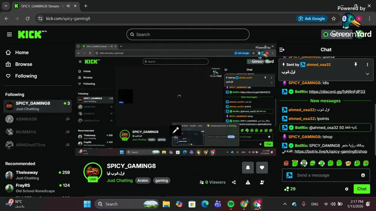Click the gaming tag
Screen dimensions: 376x211
(162, 181)
